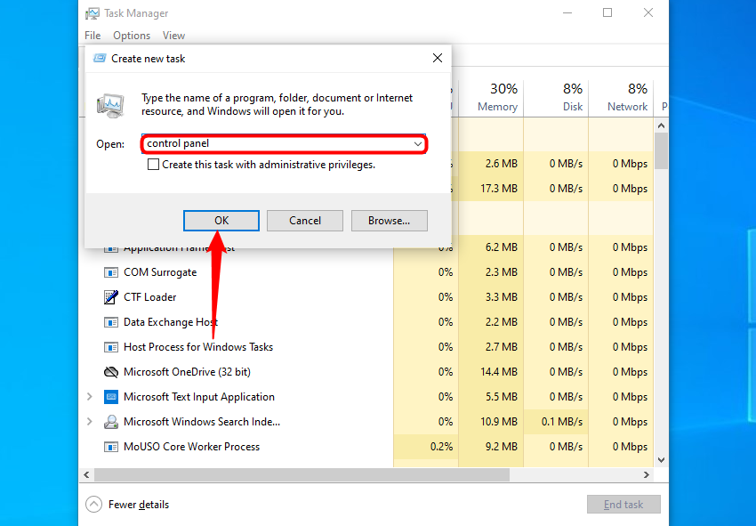Expand Microsoft Windows Search Indexer row
Screen dimensions: 756x526
(x=90, y=422)
